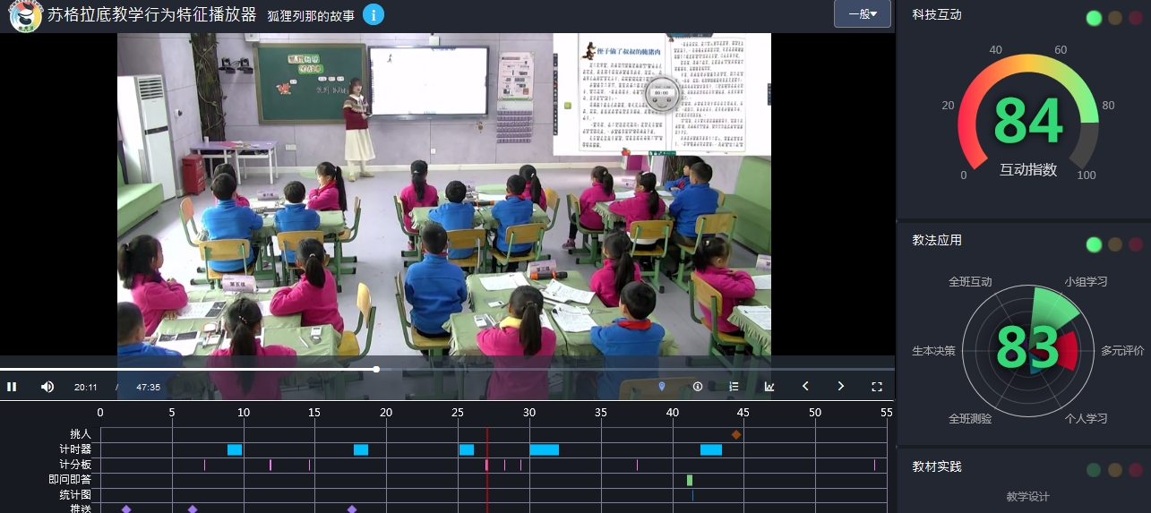
Task: Click the 多元评价 label on radar chart
Action: (1122, 351)
